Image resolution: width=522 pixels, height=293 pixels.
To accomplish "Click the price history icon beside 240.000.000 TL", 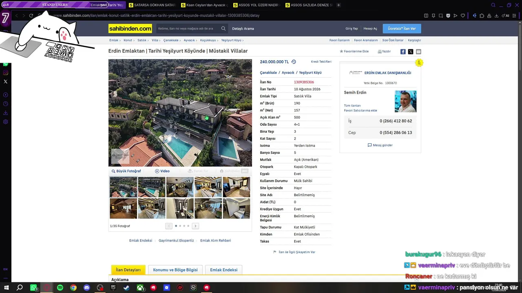I will pos(294,62).
